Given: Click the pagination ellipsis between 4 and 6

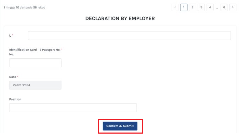Looking at the screenshot, I should (x=217, y=7).
